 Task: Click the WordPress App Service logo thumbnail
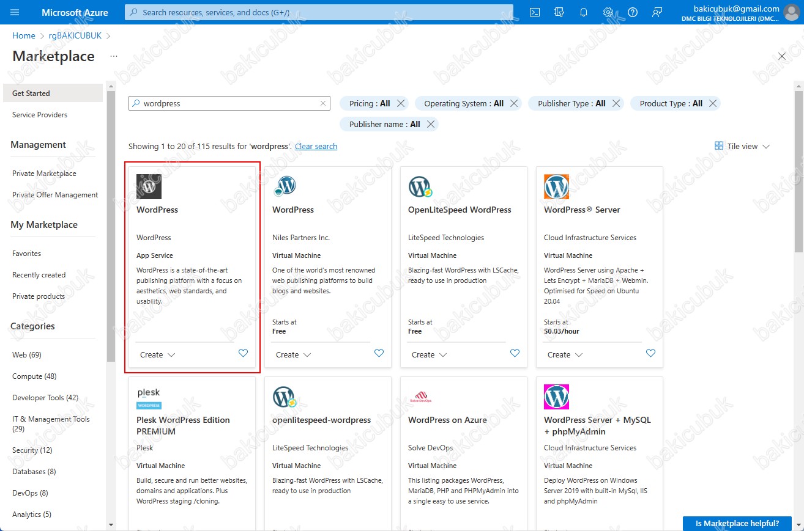coord(149,186)
